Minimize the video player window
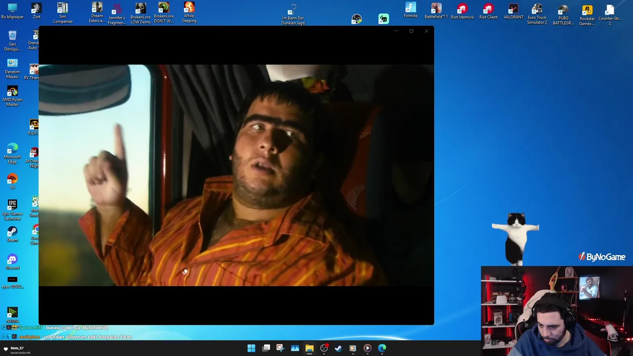 (x=396, y=31)
